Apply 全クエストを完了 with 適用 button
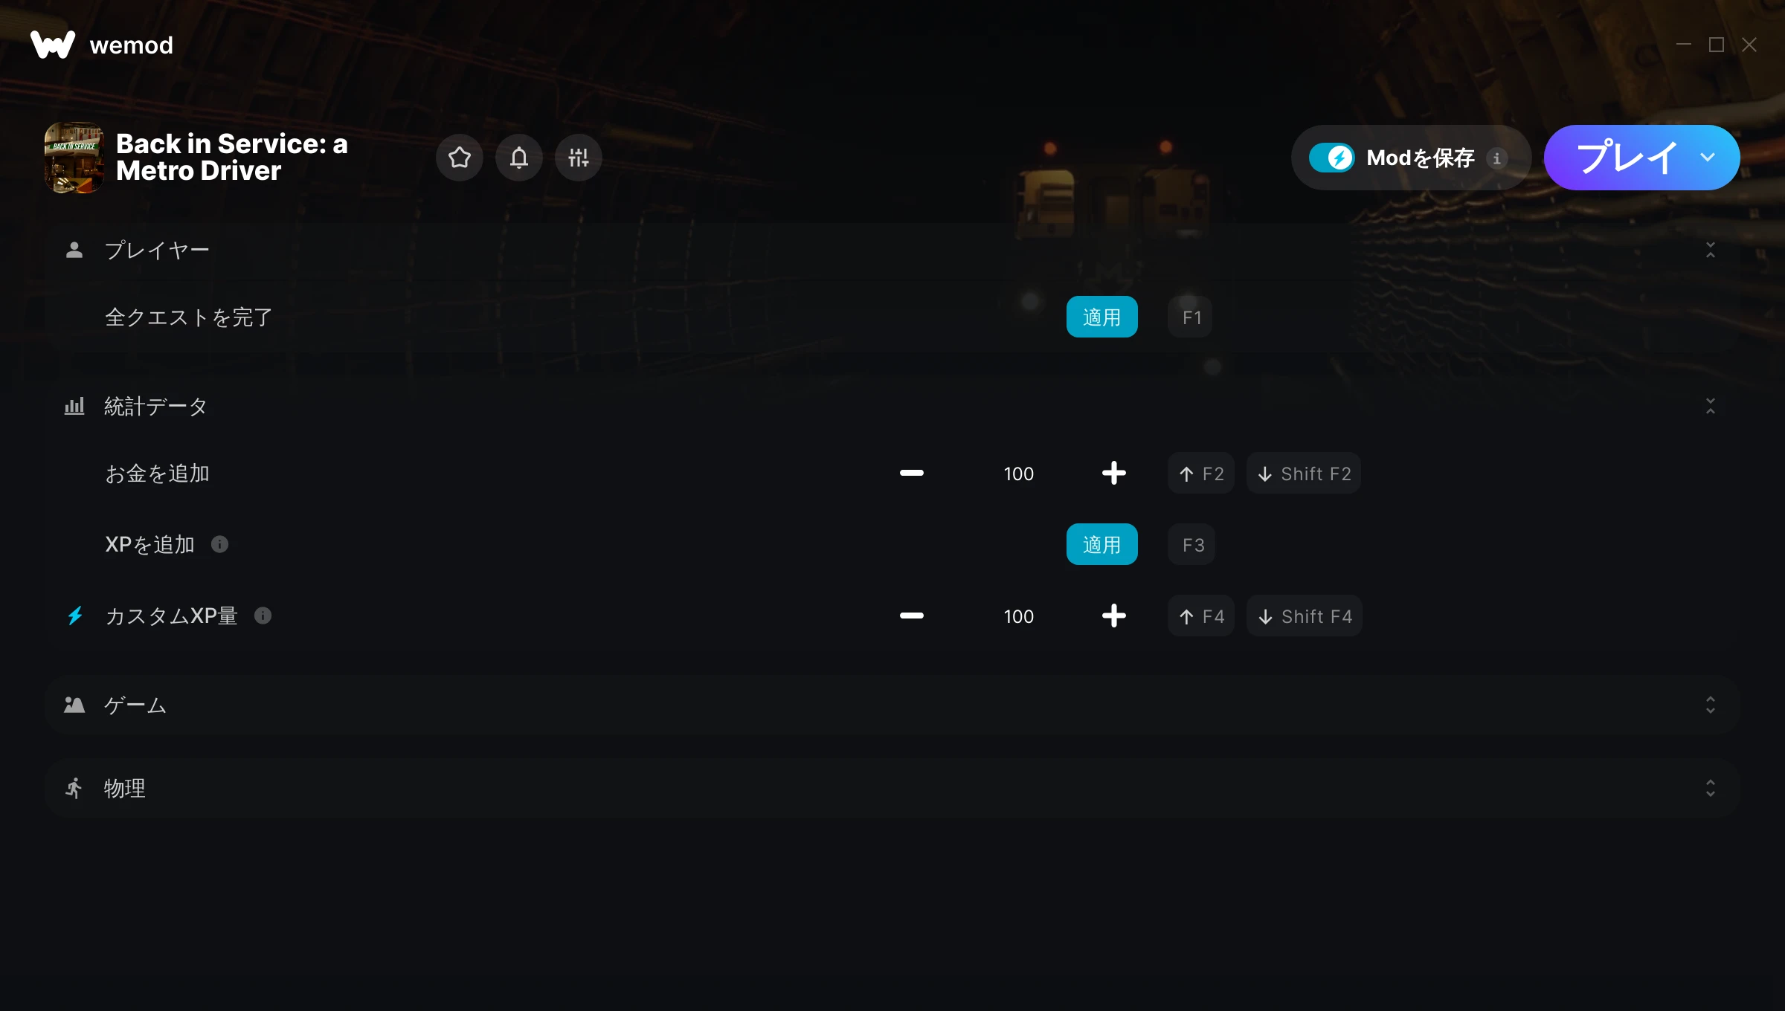This screenshot has width=1785, height=1011. tap(1101, 317)
